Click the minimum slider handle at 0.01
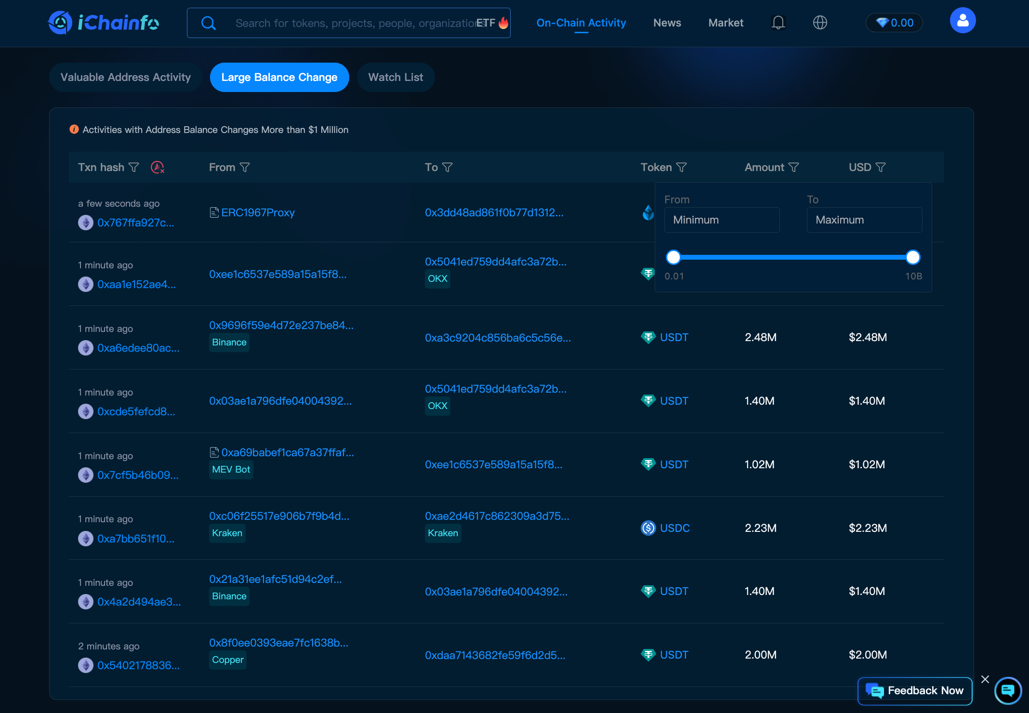Viewport: 1029px width, 713px height. tap(673, 257)
